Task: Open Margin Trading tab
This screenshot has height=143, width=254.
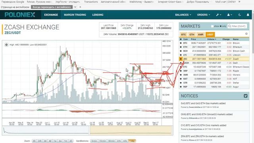Action: point(75,15)
